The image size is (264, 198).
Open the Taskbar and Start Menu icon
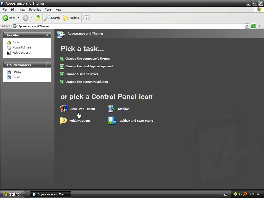click(x=112, y=121)
